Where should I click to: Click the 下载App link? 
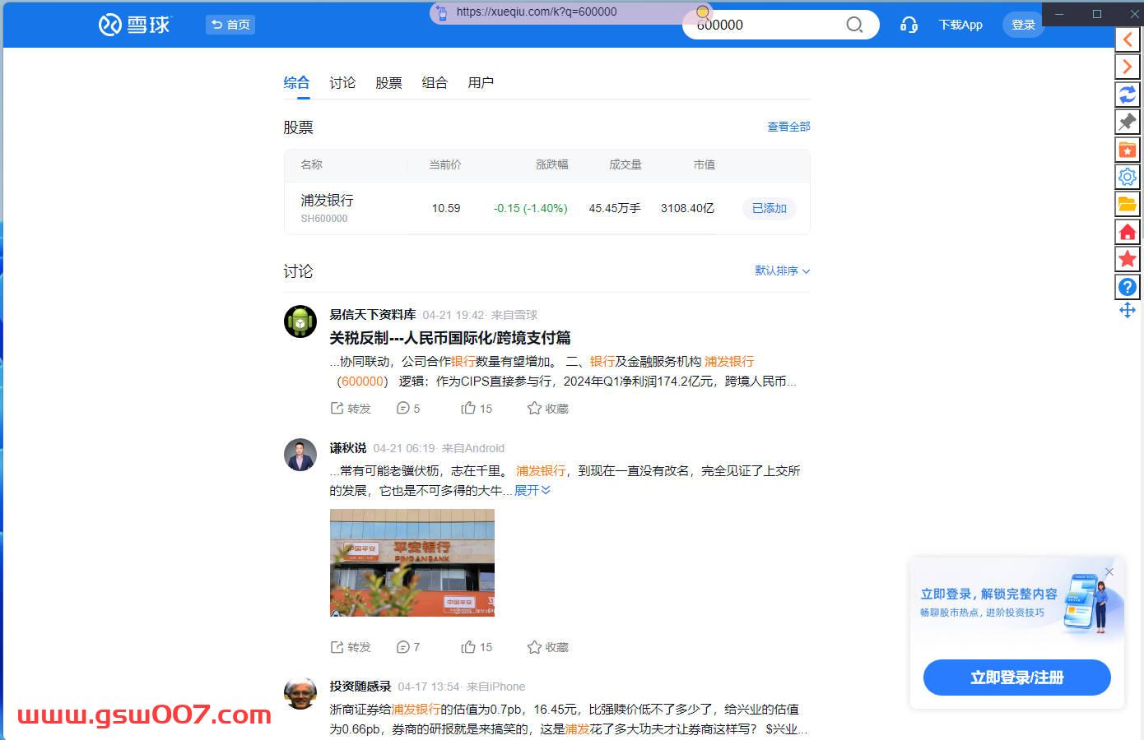960,25
